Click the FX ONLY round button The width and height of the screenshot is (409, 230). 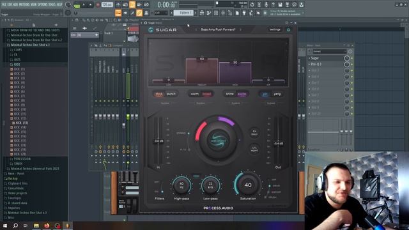(x=254, y=133)
